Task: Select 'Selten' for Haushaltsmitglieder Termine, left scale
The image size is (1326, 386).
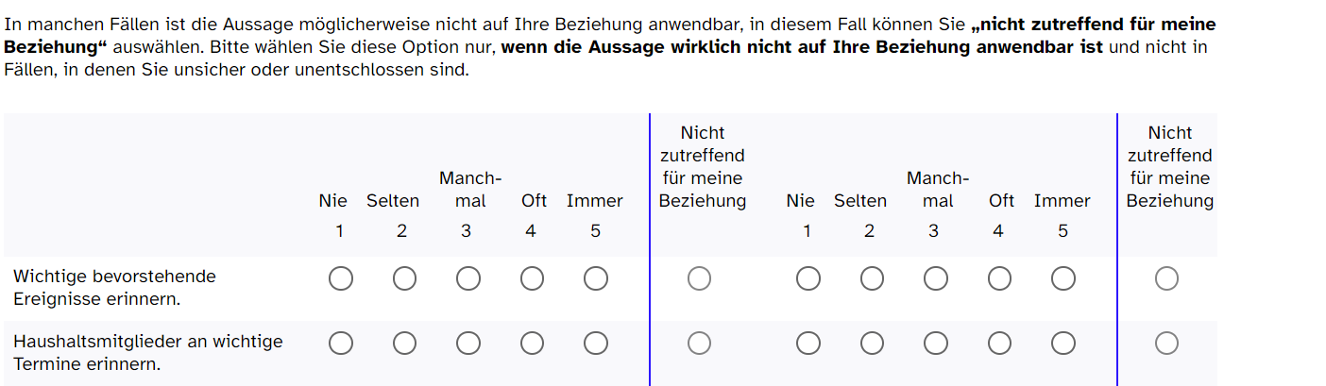Action: coord(404,344)
